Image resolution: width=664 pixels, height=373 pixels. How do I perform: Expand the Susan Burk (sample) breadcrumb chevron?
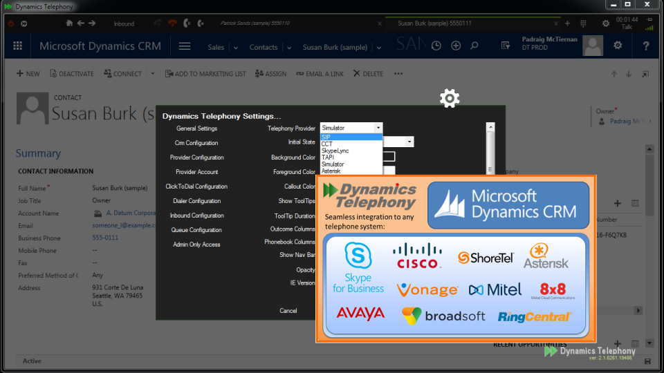(x=379, y=48)
